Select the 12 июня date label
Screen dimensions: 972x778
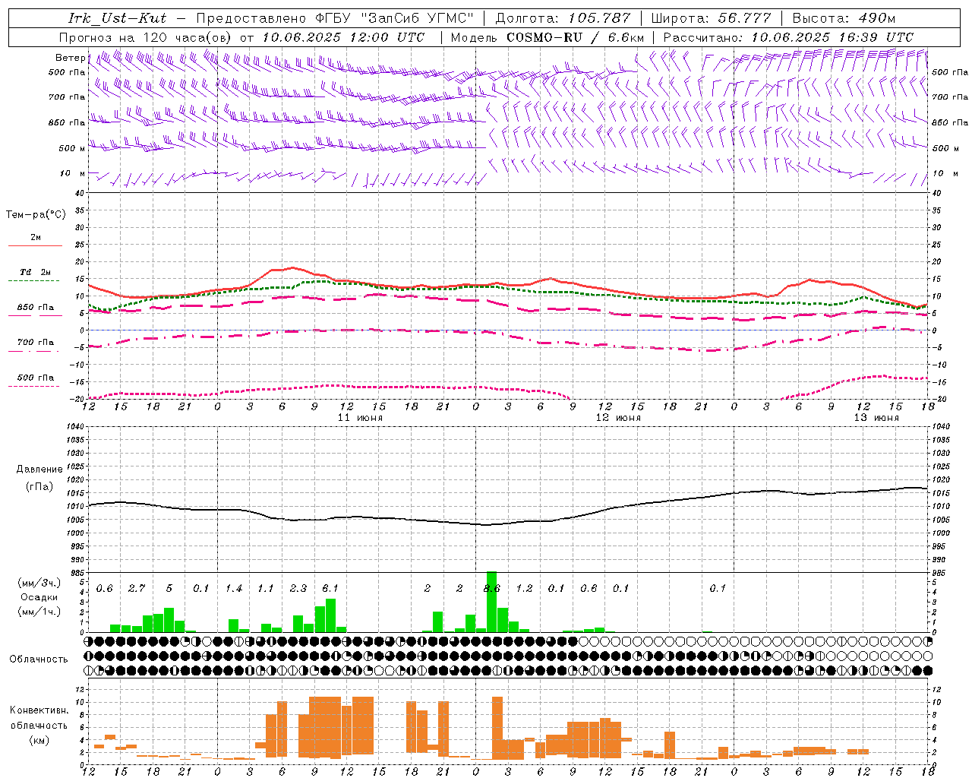[618, 418]
